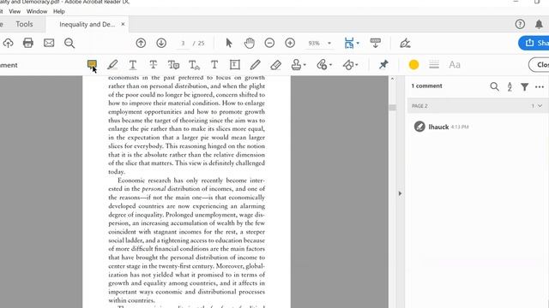Open the Aa text properties

(x=455, y=65)
